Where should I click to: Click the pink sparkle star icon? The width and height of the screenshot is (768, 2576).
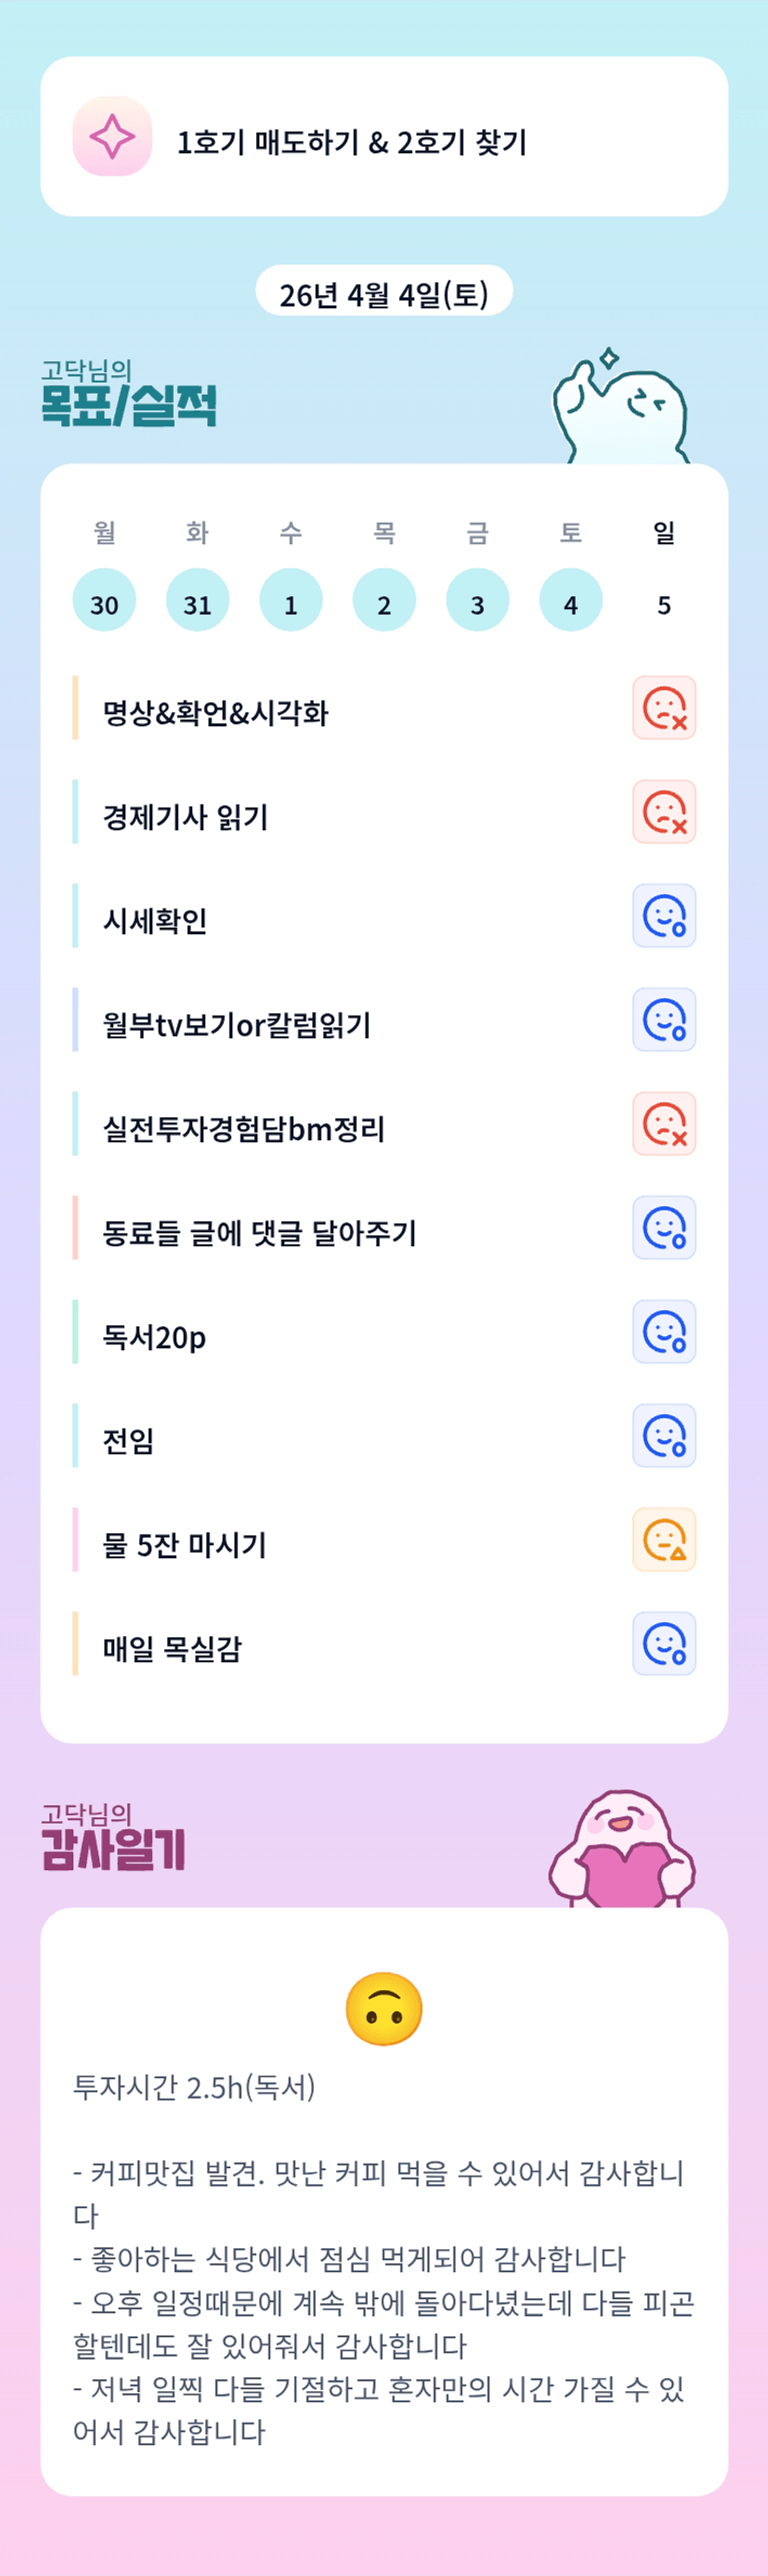[x=112, y=137]
